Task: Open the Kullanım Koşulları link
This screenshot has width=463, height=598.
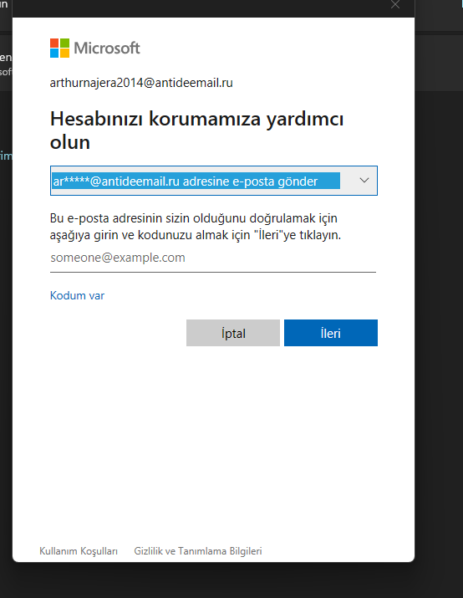Action: [79, 551]
